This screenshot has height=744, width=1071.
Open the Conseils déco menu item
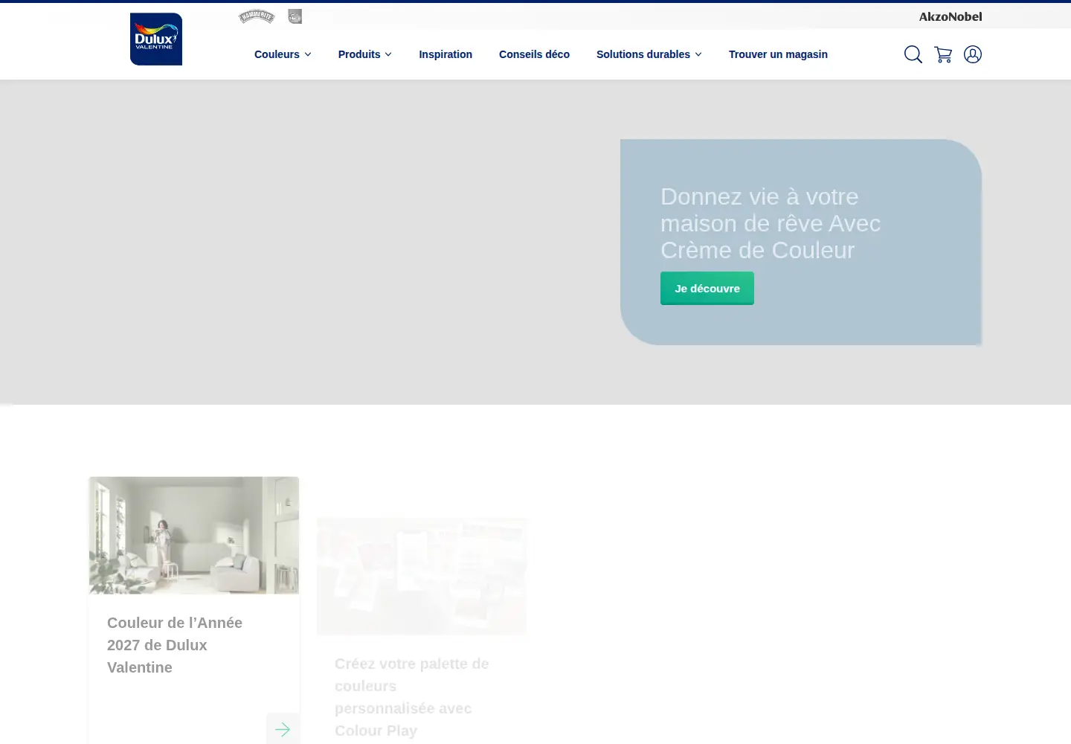coord(534,54)
